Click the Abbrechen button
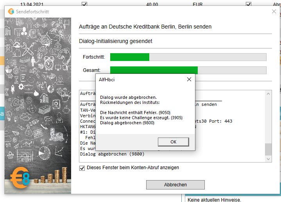Screen dimensions: 281x202 (175, 185)
